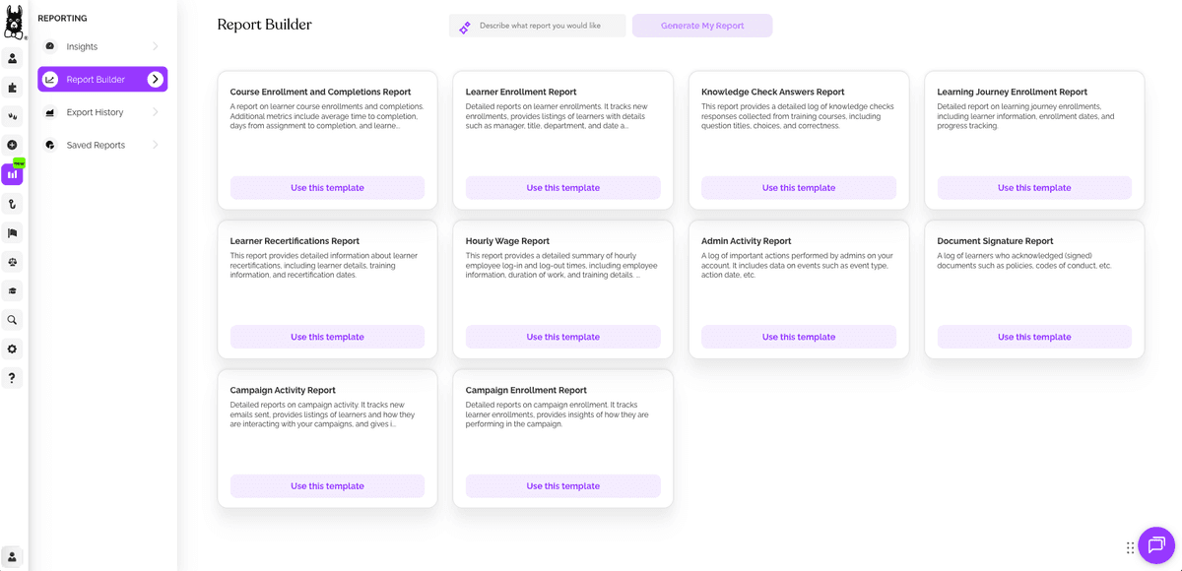Viewport: 1182px width, 571px height.
Task: Use the Admin Activity Report template
Action: tap(798, 337)
